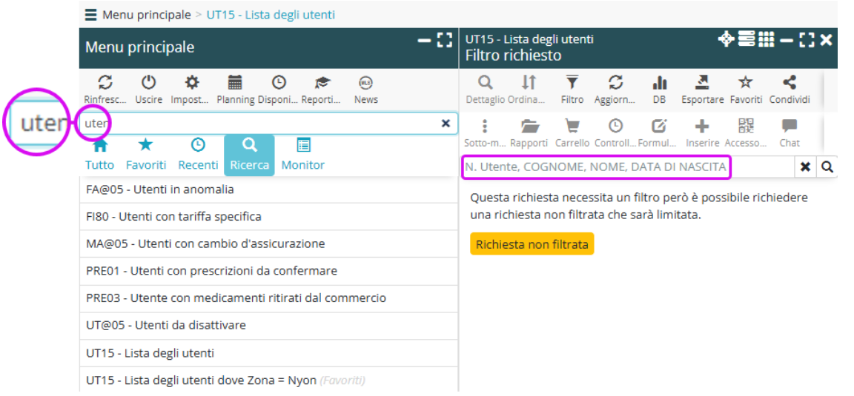Click the Esportare export icon
854x396 pixels.
pyautogui.click(x=702, y=83)
